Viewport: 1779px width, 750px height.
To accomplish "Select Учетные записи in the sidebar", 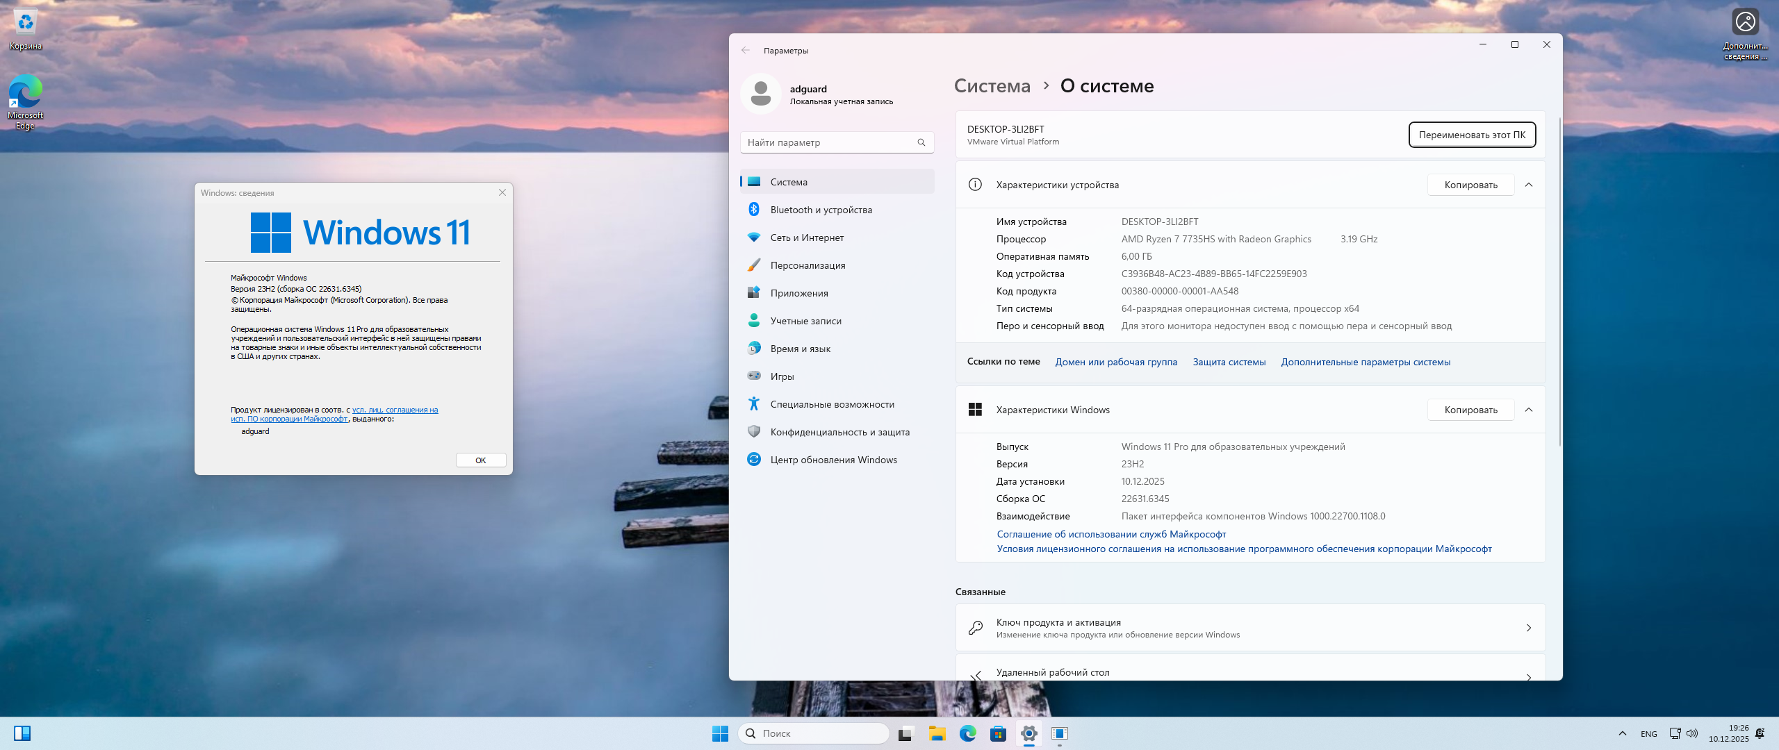I will coord(805,321).
